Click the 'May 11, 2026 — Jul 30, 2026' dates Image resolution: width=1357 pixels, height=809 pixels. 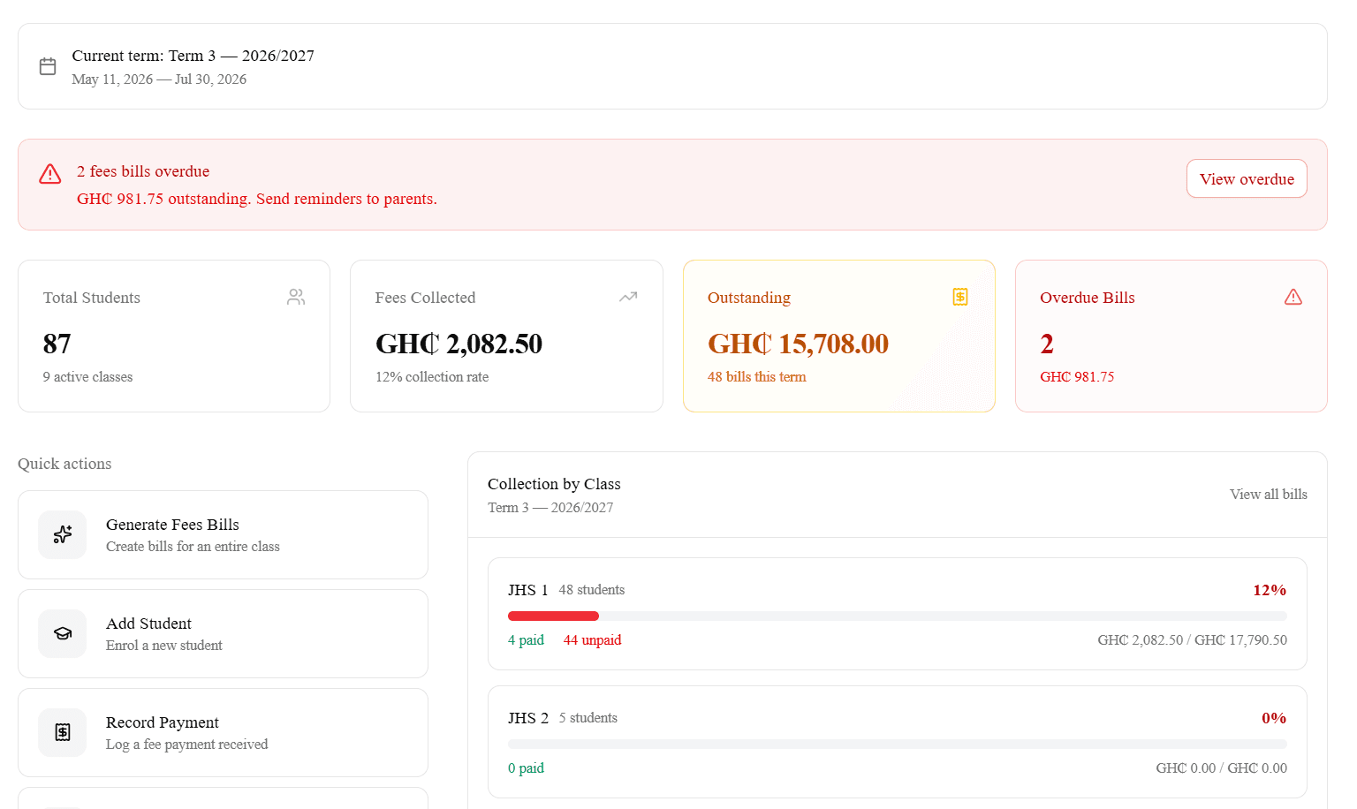tap(159, 79)
